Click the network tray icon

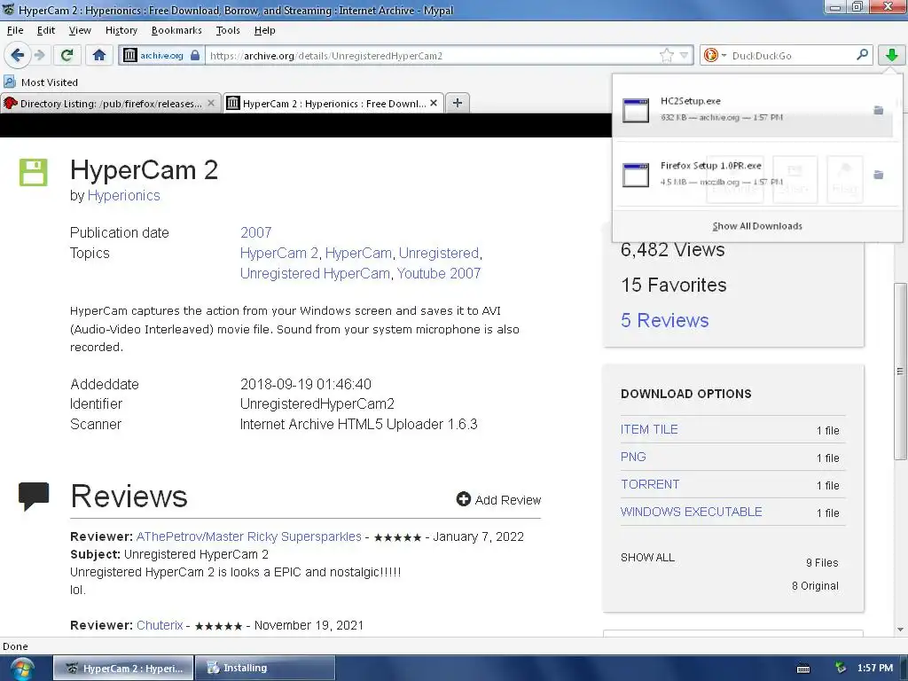pyautogui.click(x=841, y=668)
